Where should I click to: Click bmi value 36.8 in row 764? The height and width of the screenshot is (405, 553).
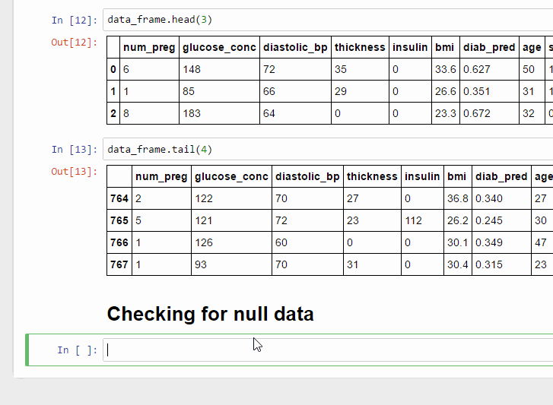click(x=458, y=198)
